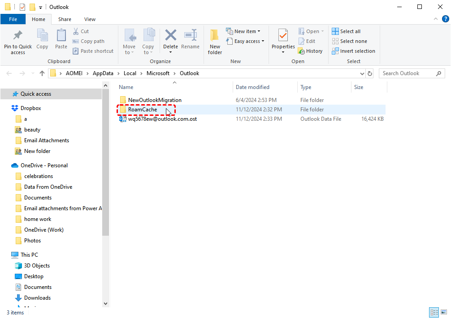Screen dimensions: 451x318
Task: Click Select none
Action: (x=350, y=41)
